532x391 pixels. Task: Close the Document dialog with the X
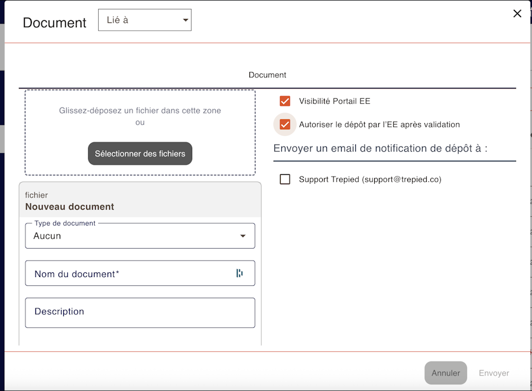click(x=517, y=14)
